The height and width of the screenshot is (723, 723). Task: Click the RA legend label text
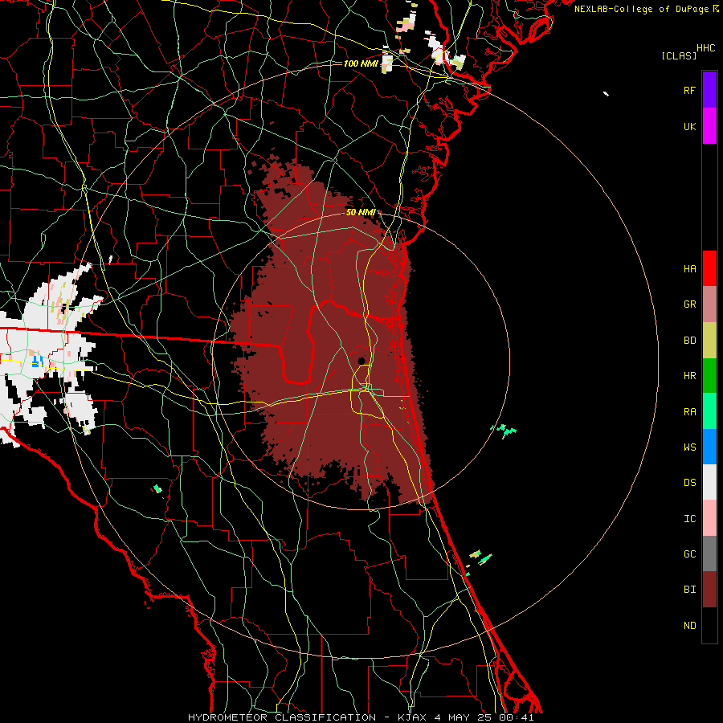(689, 412)
